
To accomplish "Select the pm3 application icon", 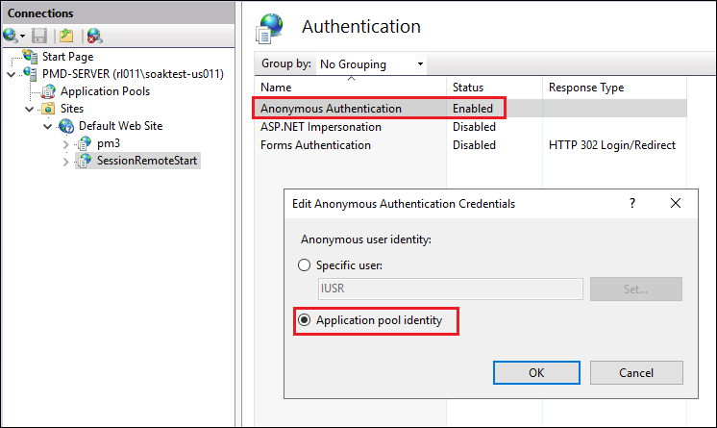I will pos(85,143).
